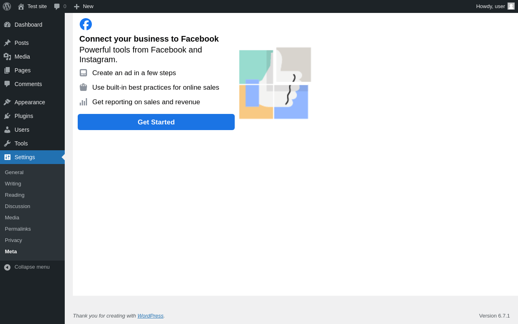Viewport: 518px width, 324px height.
Task: Open the Dashboard menu
Action: click(32, 25)
